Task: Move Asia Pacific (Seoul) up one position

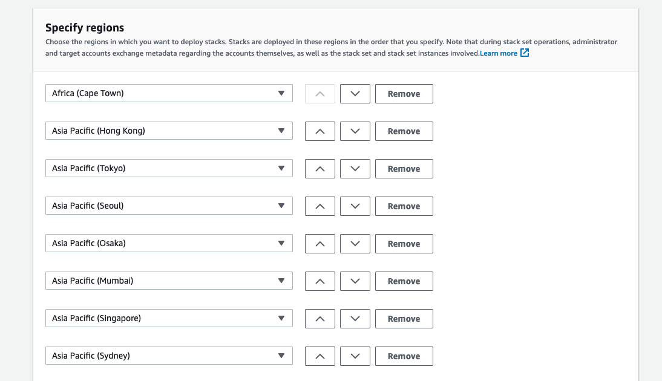Action: coord(320,206)
